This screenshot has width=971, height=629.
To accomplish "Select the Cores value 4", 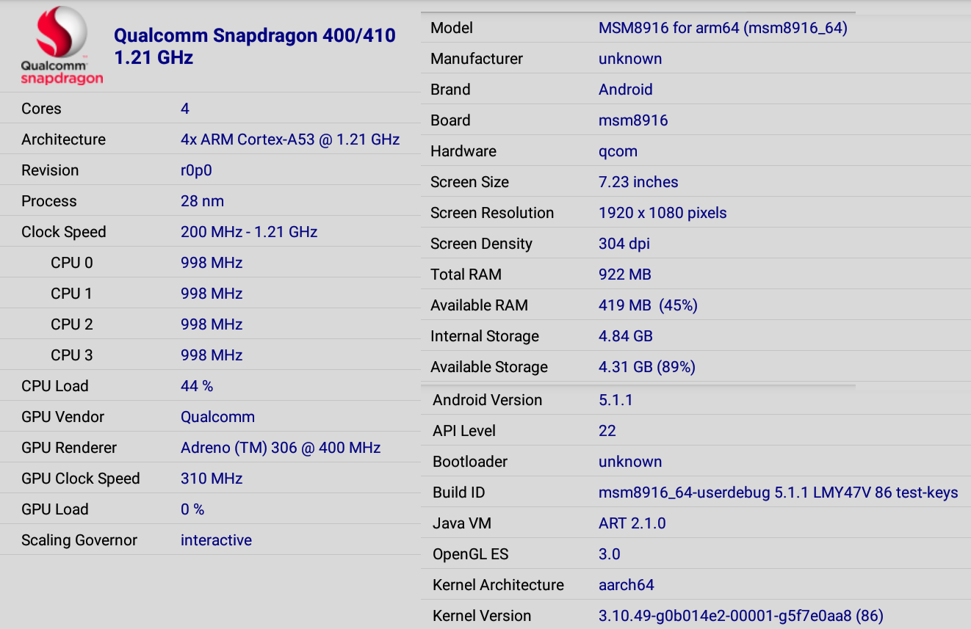I will (x=185, y=109).
